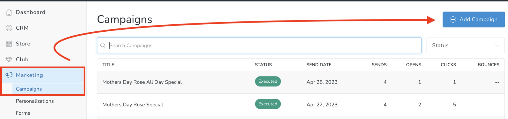Open the Mothers Day Rose Special campaign
508x119 pixels.
click(133, 105)
